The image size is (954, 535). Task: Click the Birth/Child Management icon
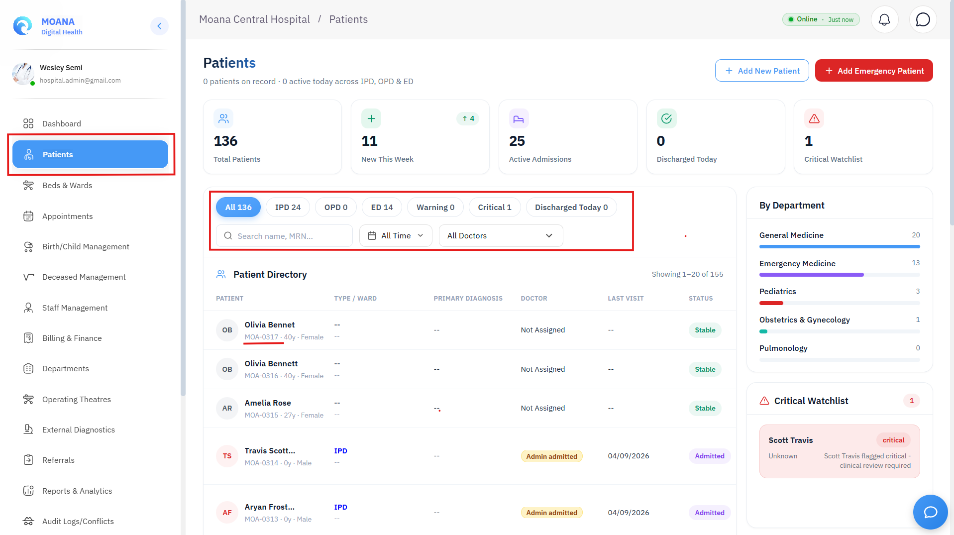pos(28,246)
